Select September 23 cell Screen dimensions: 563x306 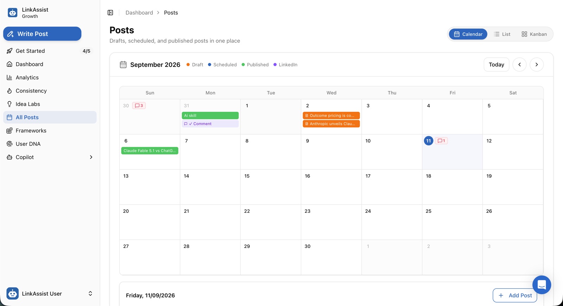click(x=331, y=222)
